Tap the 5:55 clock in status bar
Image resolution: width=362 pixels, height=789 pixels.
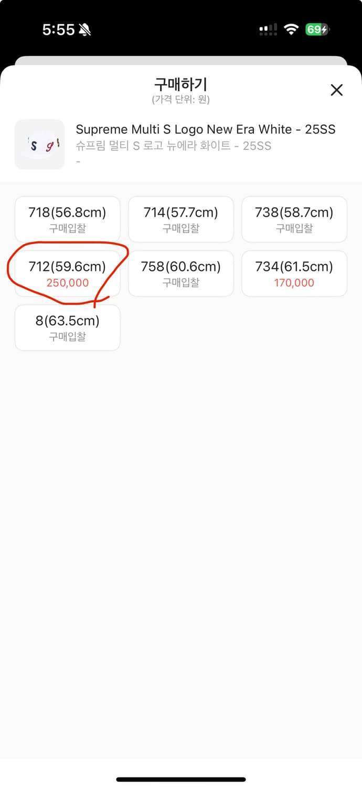click(58, 30)
